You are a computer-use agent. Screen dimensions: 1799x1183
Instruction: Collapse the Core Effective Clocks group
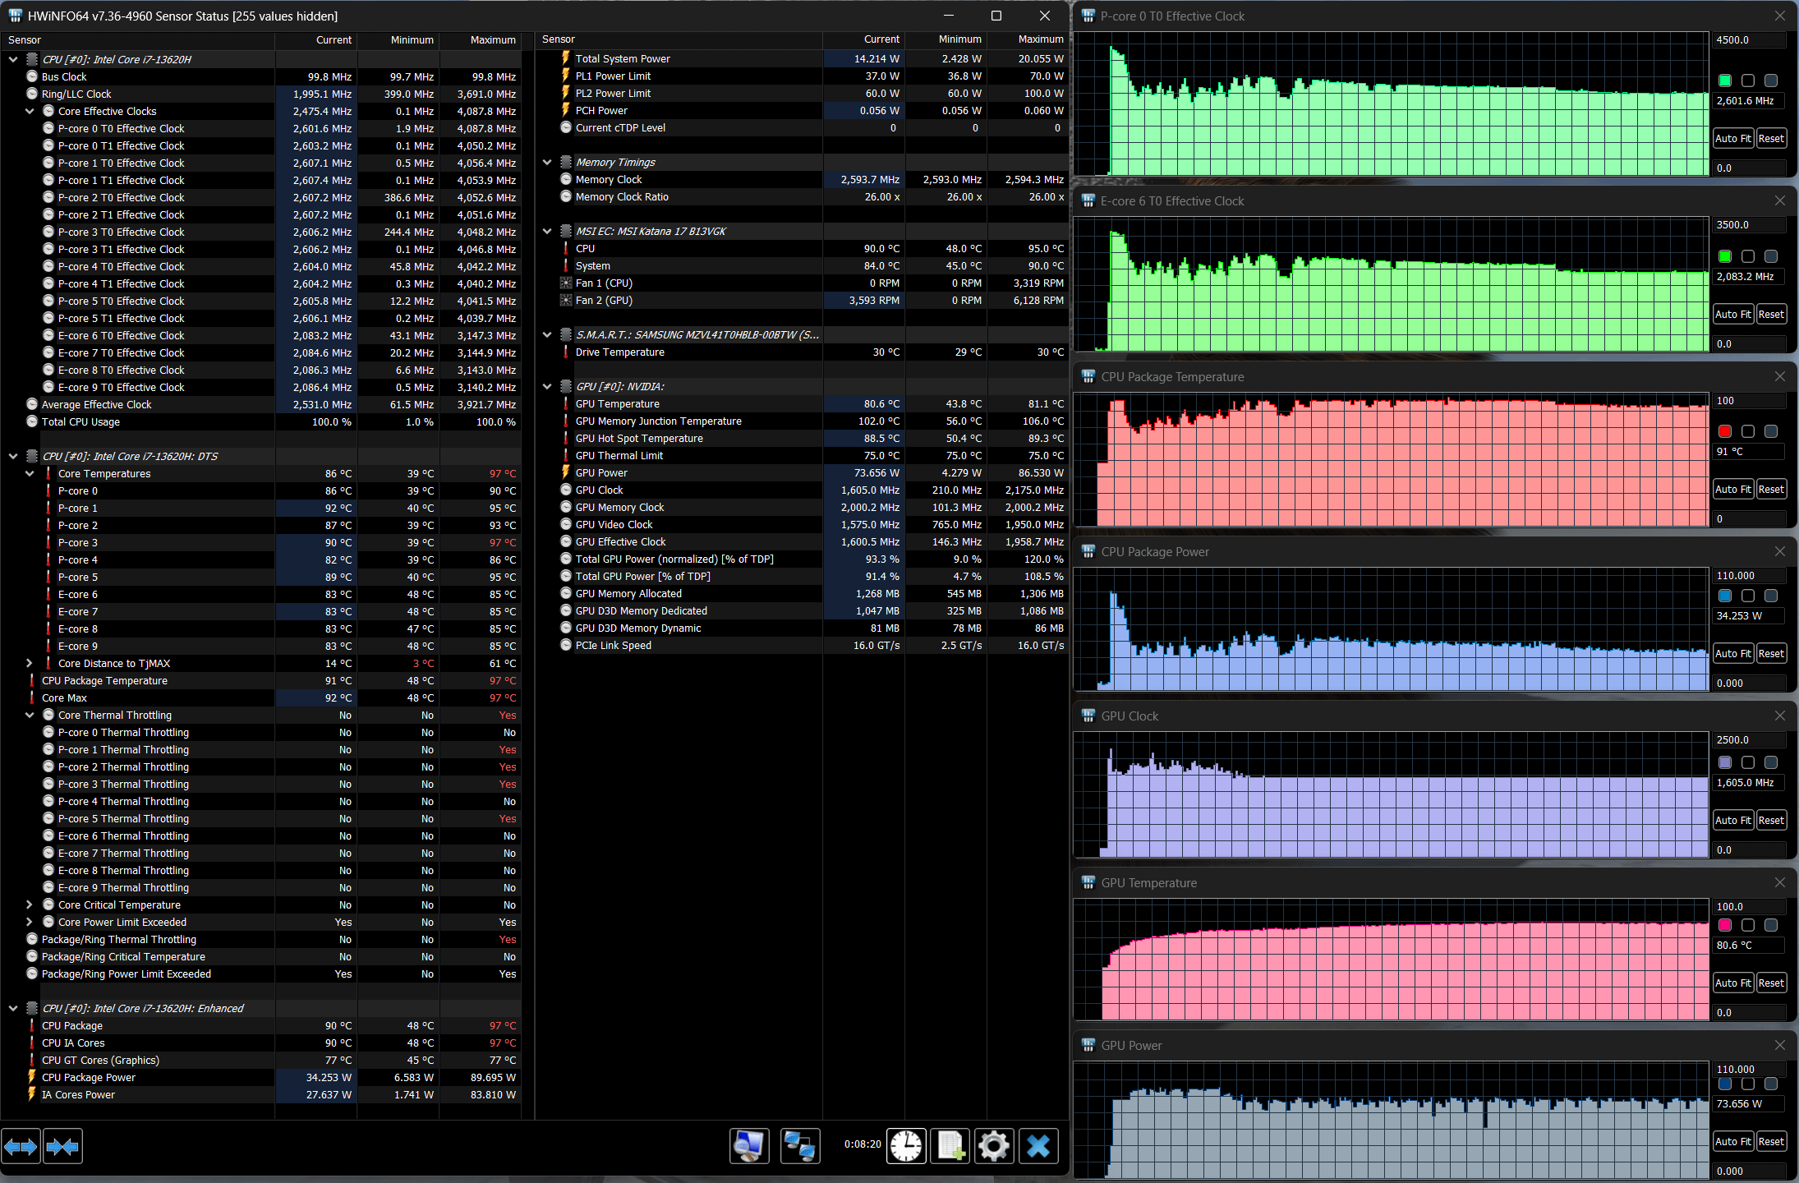[x=30, y=111]
